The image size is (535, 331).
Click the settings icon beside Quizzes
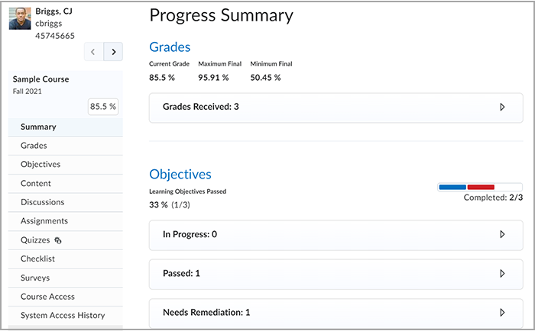tap(57, 240)
